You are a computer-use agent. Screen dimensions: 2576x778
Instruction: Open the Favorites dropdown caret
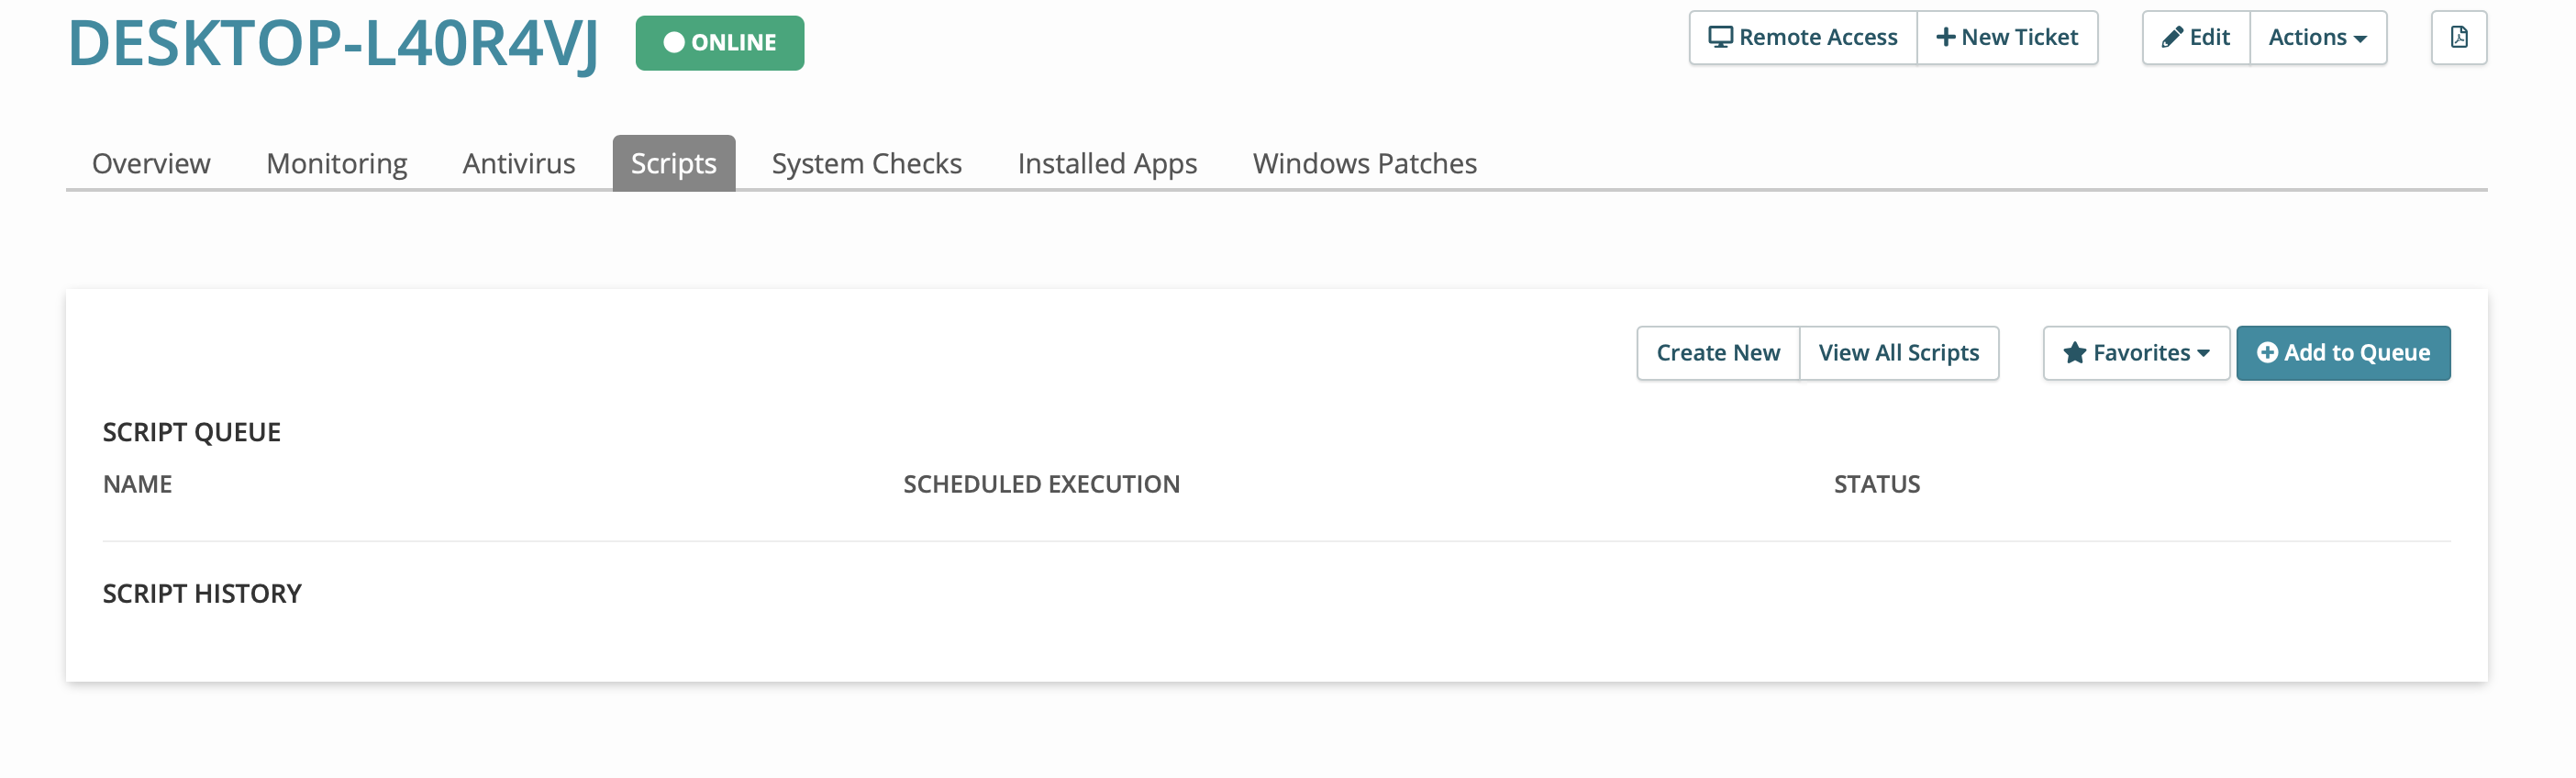click(2203, 354)
